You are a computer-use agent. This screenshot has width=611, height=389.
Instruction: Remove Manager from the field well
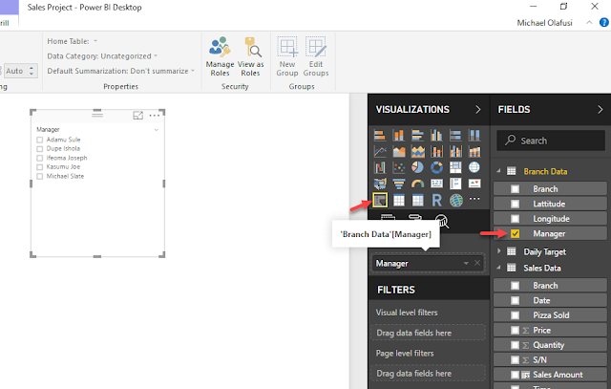pyautogui.click(x=477, y=263)
